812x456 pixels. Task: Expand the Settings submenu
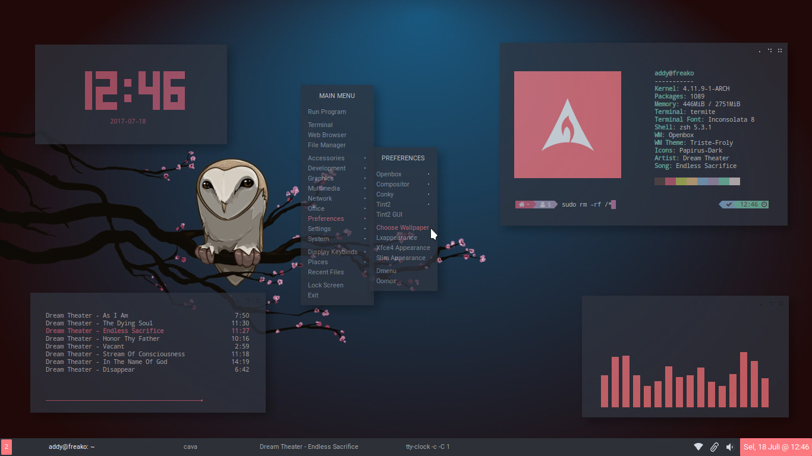point(337,229)
